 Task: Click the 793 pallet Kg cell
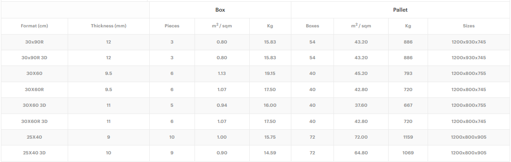point(408,74)
